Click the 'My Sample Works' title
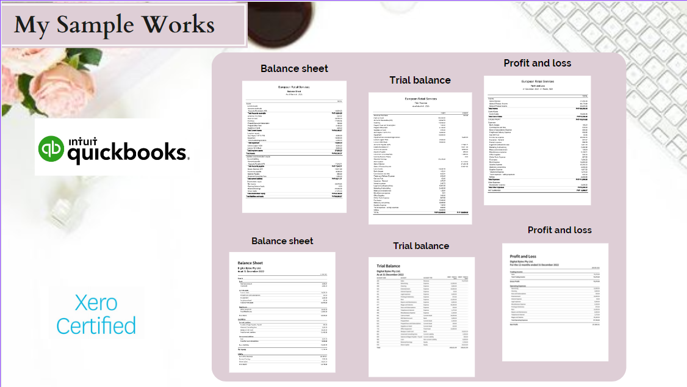Viewport: 687px width, 387px height. pyautogui.click(x=114, y=24)
